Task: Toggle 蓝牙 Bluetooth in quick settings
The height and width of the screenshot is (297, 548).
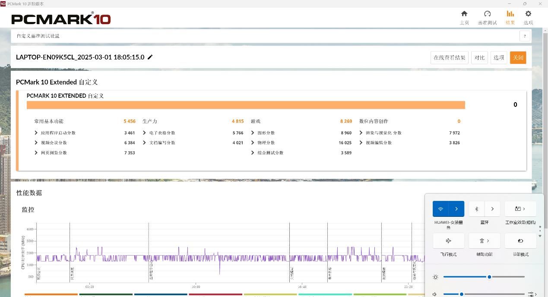Action: coord(477,209)
